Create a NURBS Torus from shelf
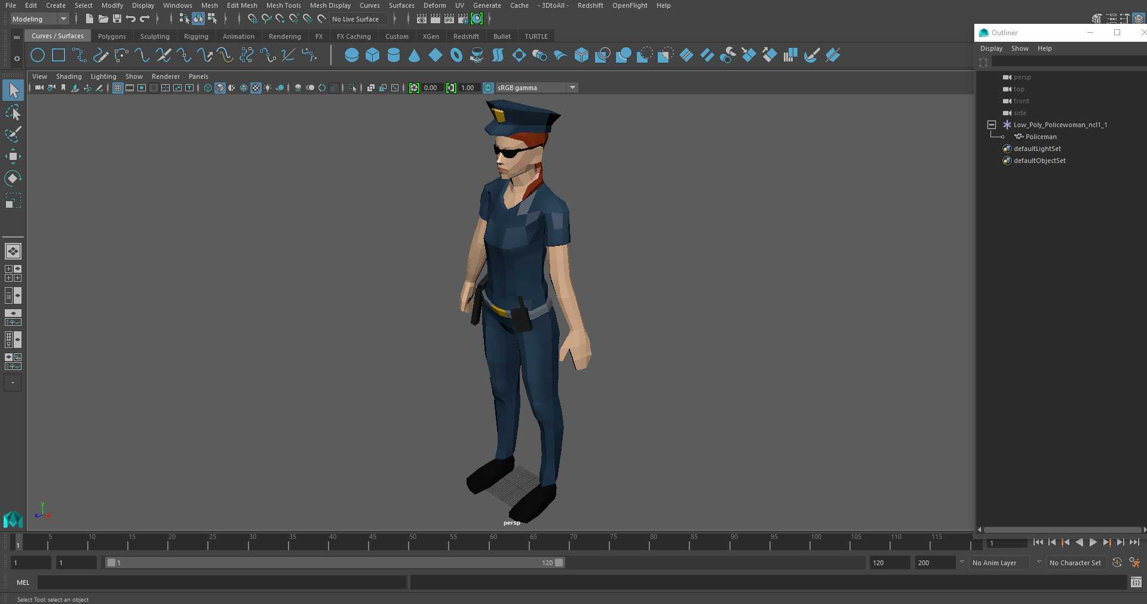The image size is (1147, 604). (456, 56)
